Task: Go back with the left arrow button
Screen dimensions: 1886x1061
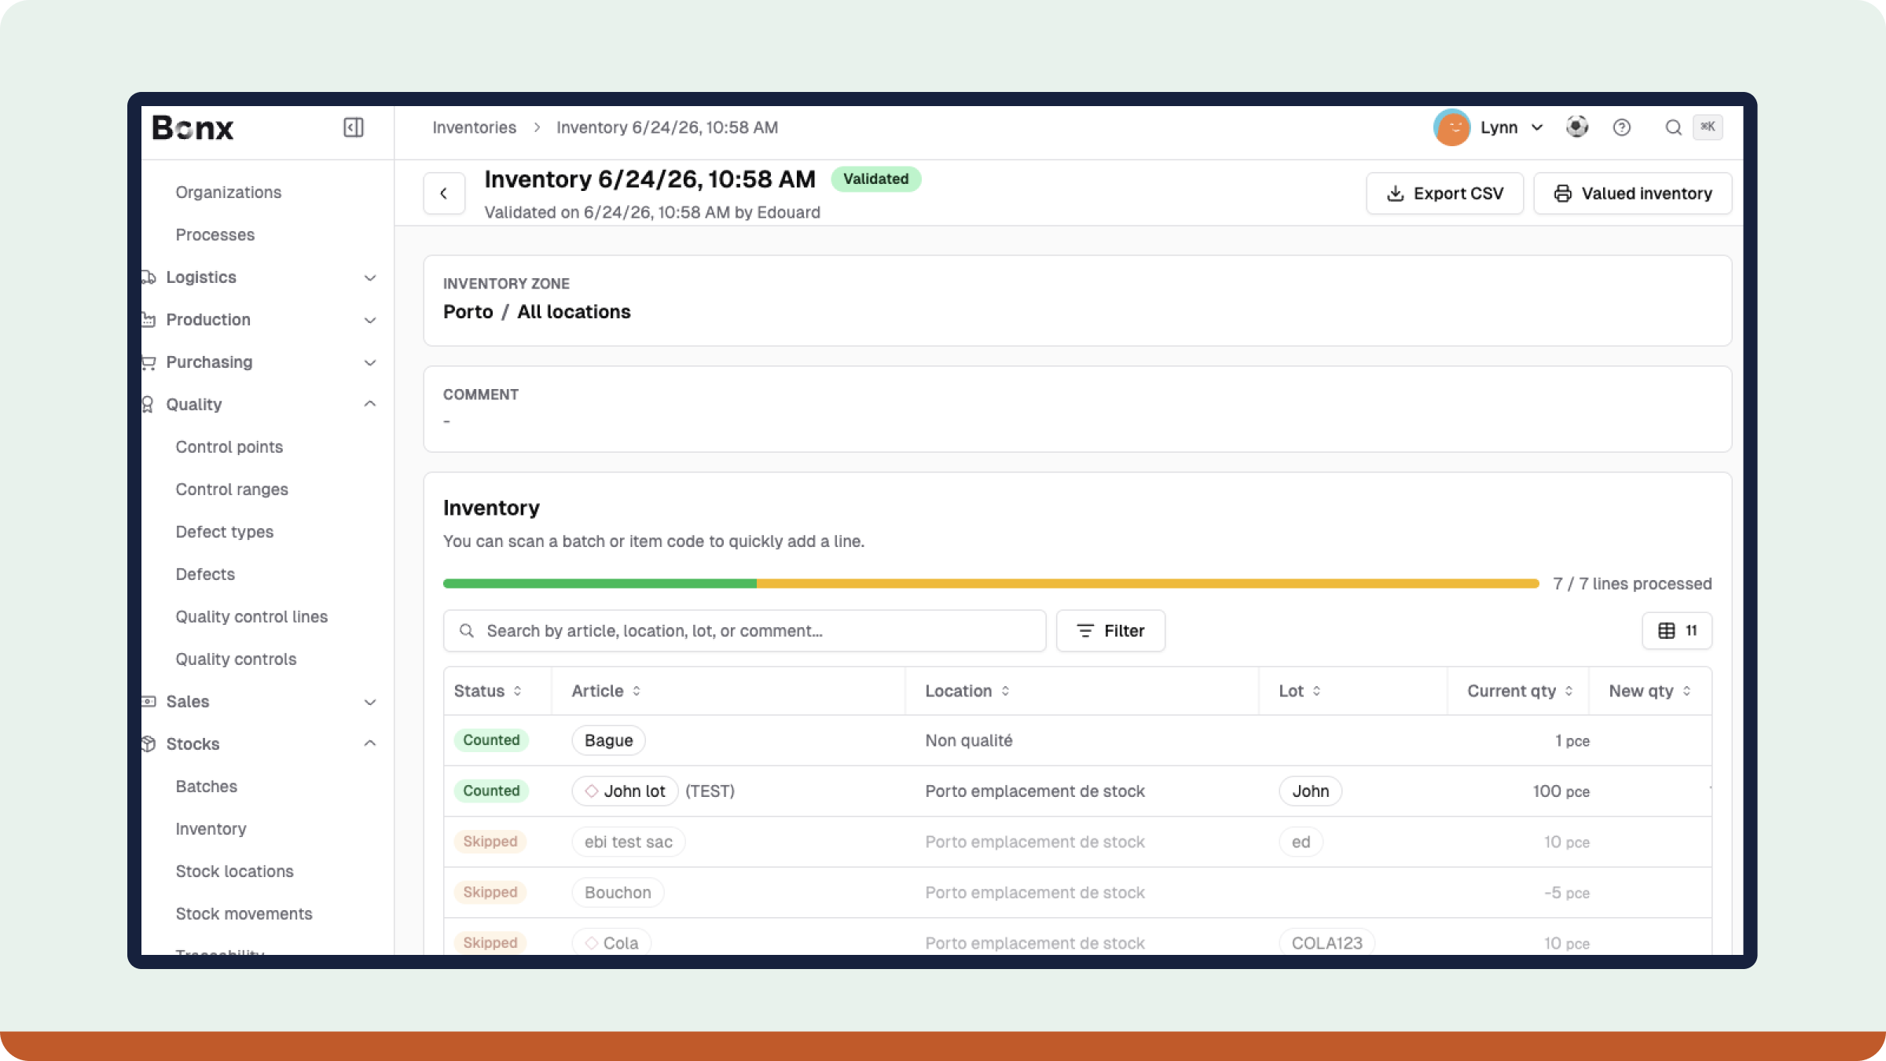Action: [444, 193]
